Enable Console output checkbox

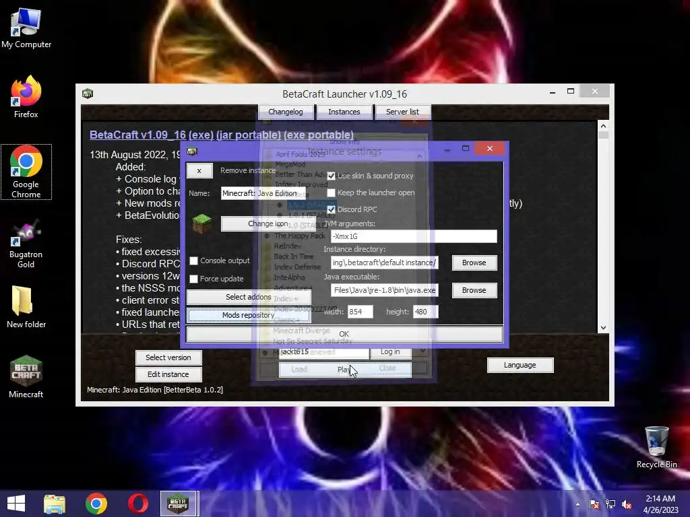(193, 261)
